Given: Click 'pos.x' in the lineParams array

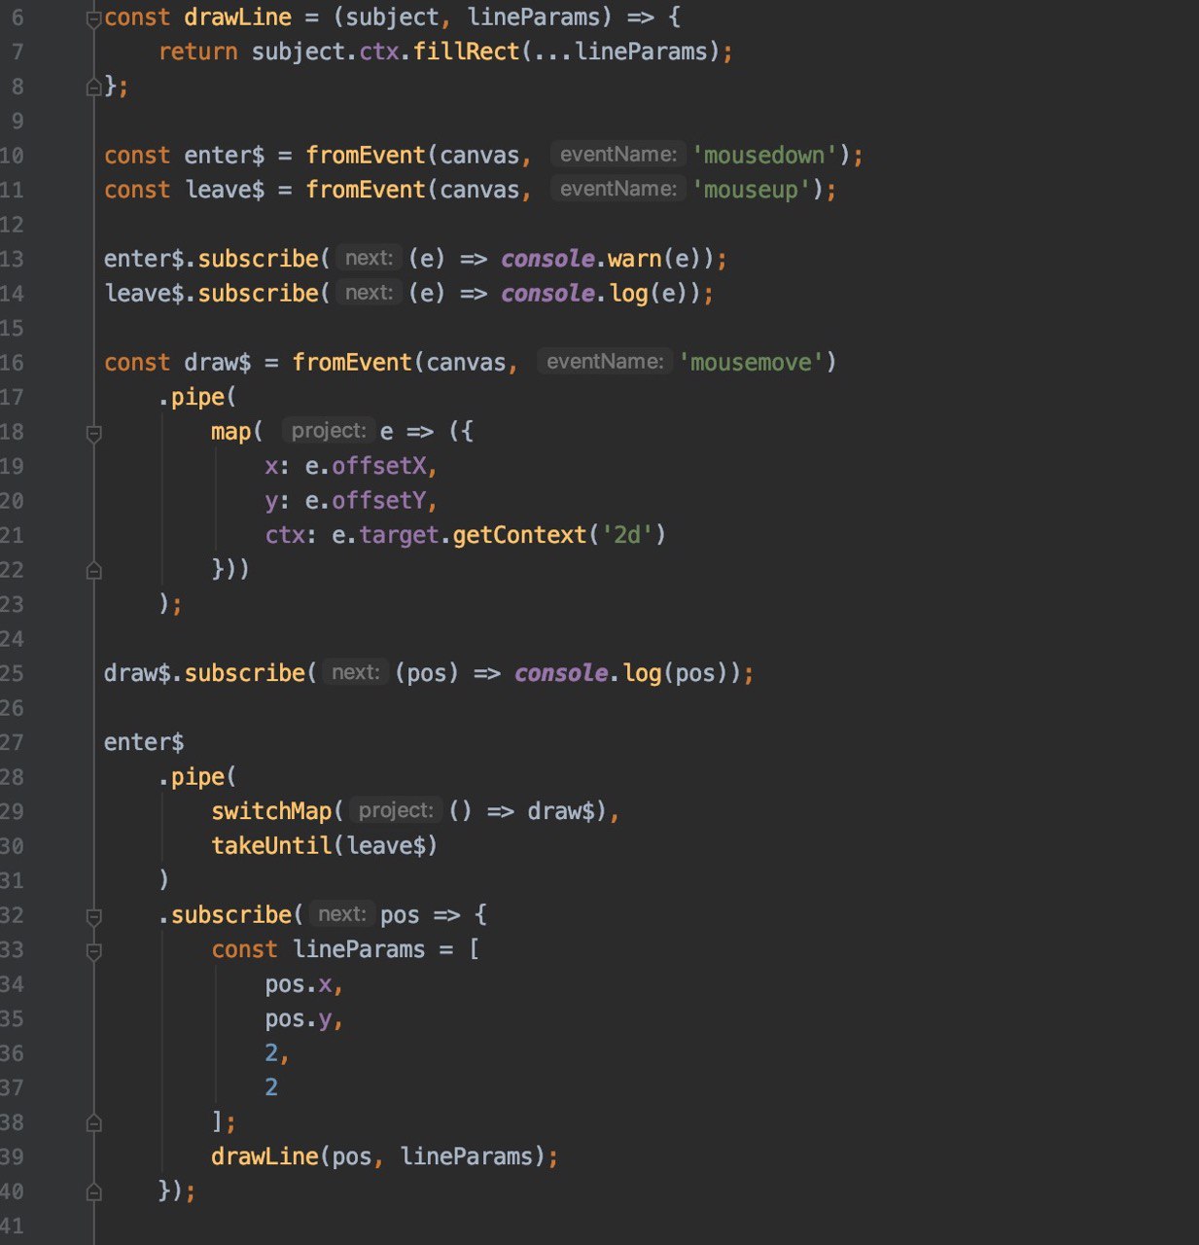Looking at the screenshot, I should 298,984.
